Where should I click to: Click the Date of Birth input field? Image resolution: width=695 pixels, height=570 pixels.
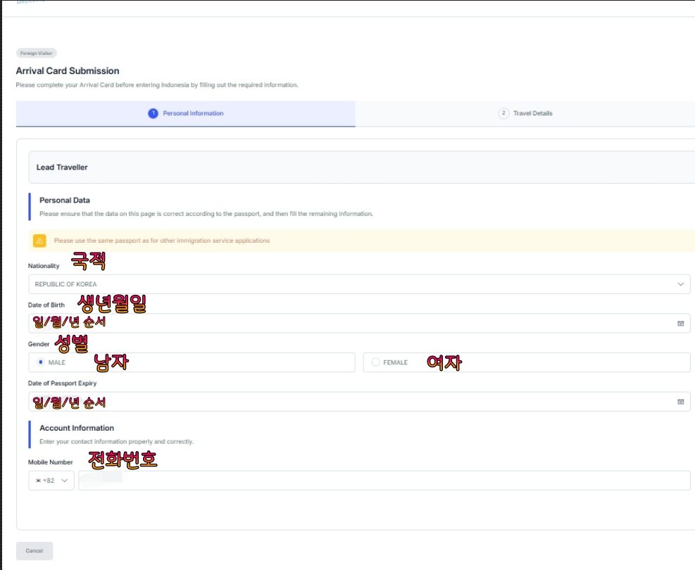coord(359,323)
